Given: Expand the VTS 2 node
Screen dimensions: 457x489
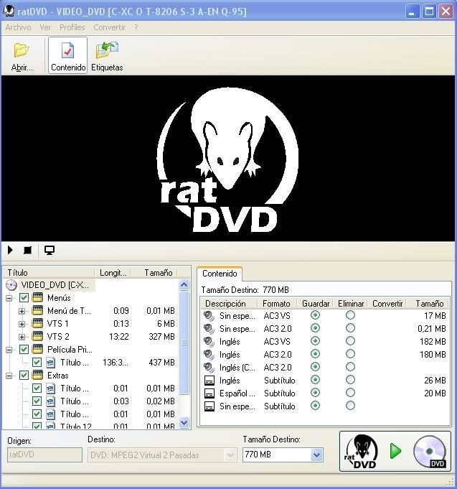Looking at the screenshot, I should pos(22,337).
